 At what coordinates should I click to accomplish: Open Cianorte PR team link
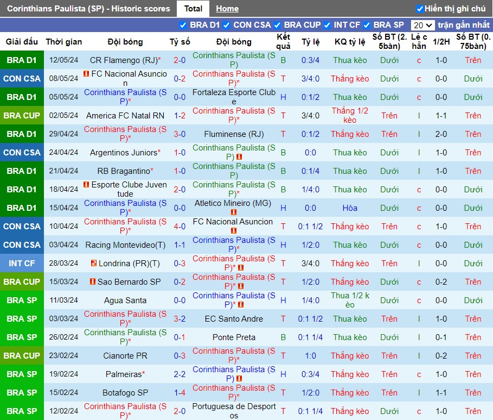coord(125,356)
